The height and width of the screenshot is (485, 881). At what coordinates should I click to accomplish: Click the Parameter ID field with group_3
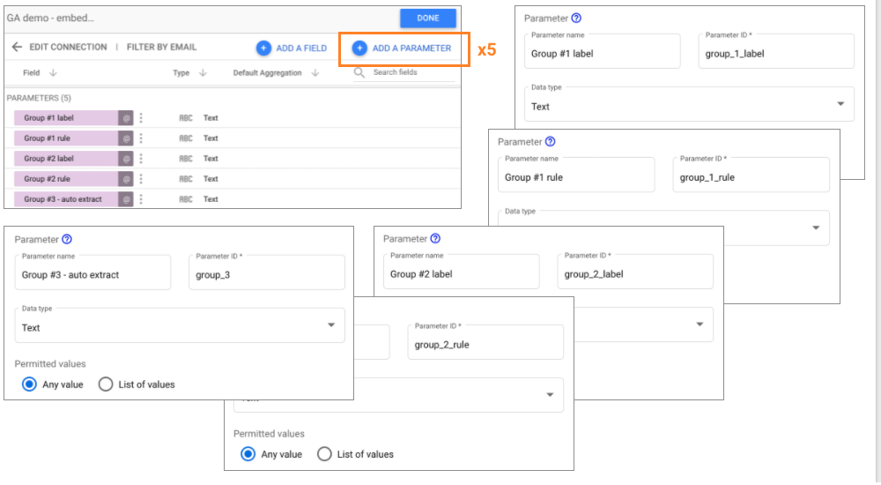(x=267, y=272)
